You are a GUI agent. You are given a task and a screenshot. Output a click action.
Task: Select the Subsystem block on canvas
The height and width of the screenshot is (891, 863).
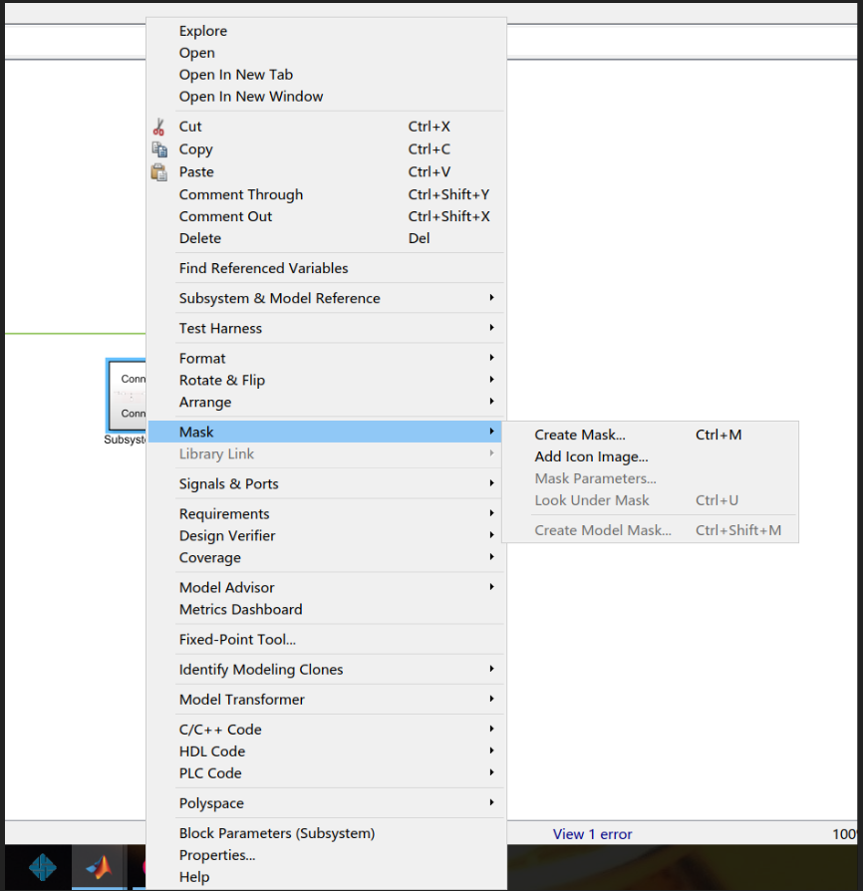(127, 396)
